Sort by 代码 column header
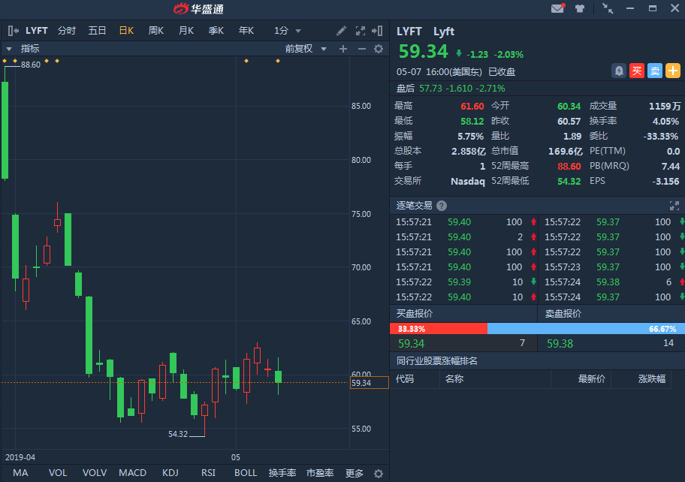The image size is (685, 482). [405, 378]
